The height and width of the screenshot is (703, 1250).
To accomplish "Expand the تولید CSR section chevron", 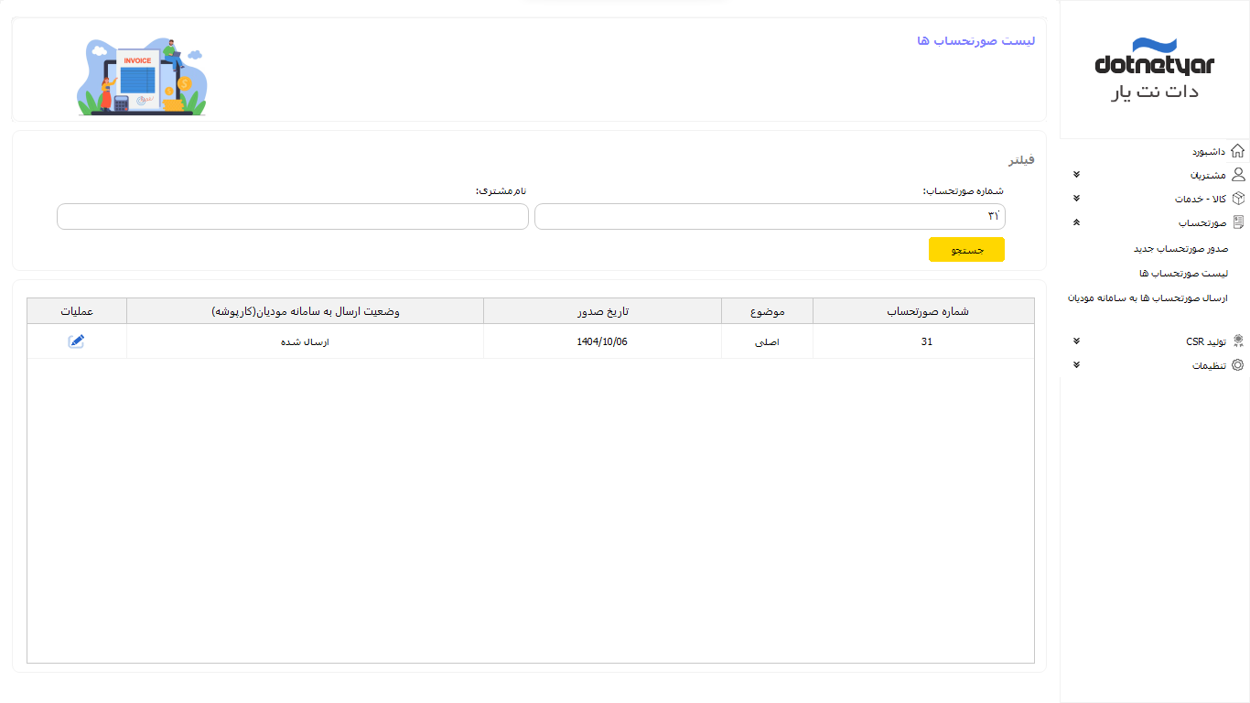I will [1076, 341].
